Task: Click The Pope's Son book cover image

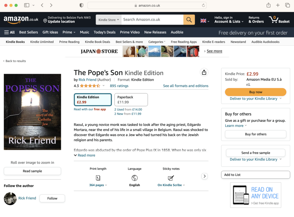Action: (x=32, y=112)
